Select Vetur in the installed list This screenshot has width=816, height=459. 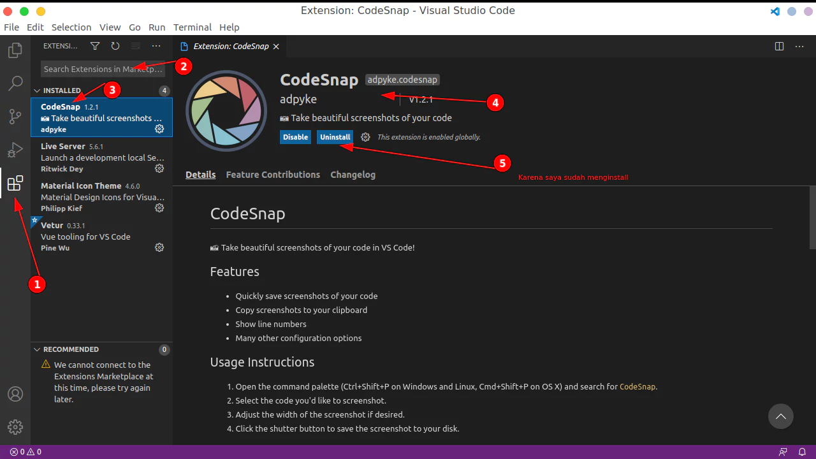[x=101, y=236]
